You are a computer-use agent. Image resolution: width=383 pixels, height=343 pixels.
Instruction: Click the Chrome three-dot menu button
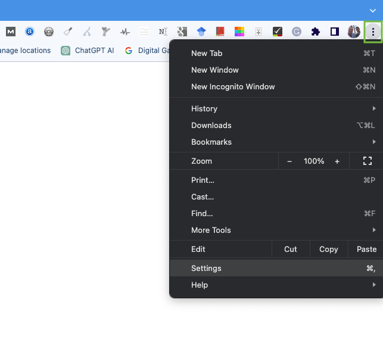click(x=373, y=32)
